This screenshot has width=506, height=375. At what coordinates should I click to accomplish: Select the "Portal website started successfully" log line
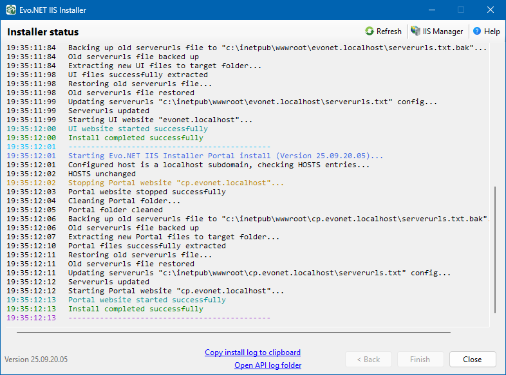147,300
